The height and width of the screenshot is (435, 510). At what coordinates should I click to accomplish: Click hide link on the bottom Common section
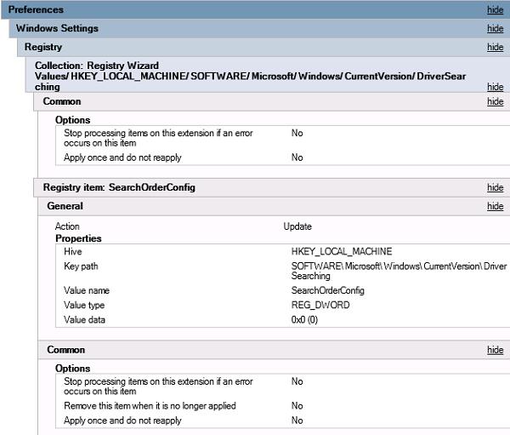[x=495, y=351]
